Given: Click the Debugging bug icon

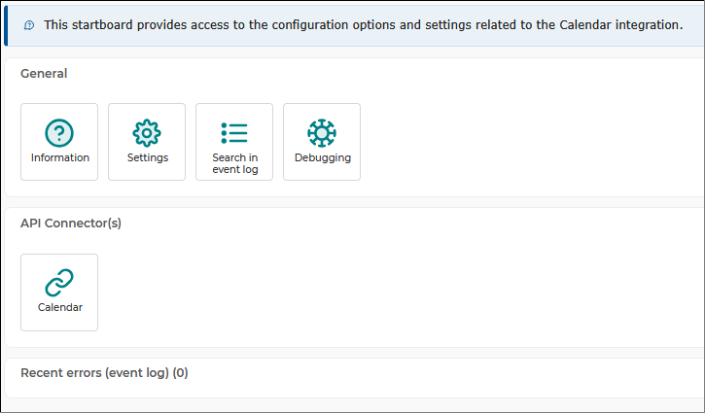Looking at the screenshot, I should 322,132.
